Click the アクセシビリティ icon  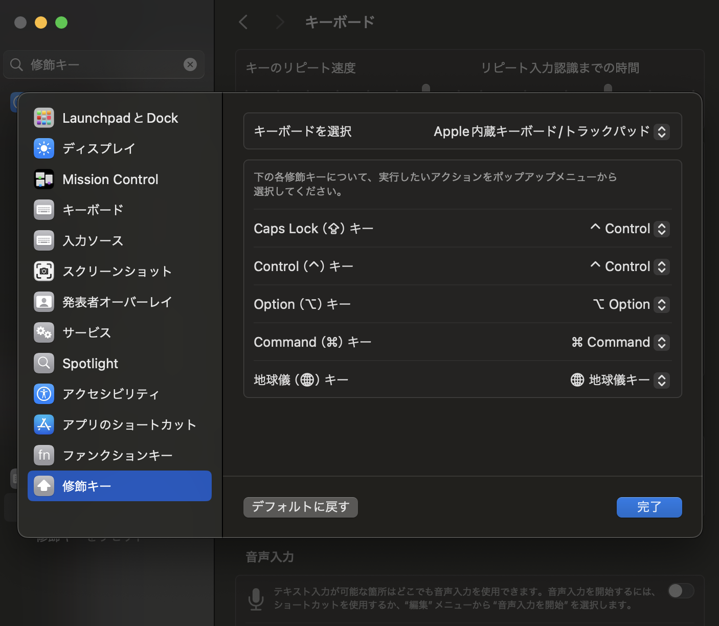coord(44,394)
